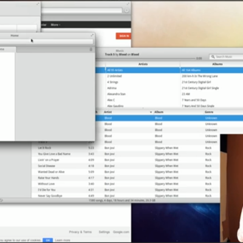The image size is (243, 243).
Task: Click the search magnifier icon in Music
Action: click(x=213, y=56)
